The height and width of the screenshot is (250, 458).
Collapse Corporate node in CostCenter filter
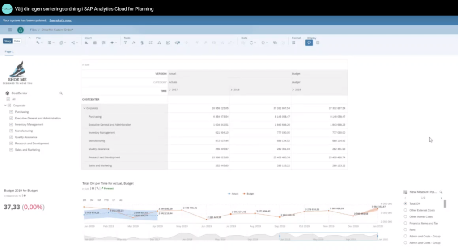pos(5,106)
